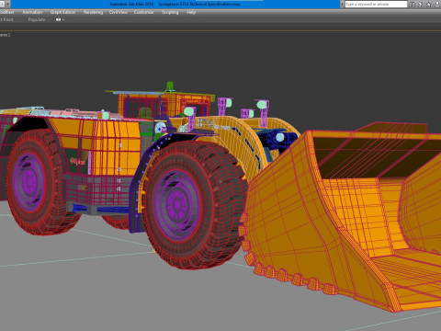
Task: Open the Quick Access toolbar dropdown arrow
Action: click(7, 5)
